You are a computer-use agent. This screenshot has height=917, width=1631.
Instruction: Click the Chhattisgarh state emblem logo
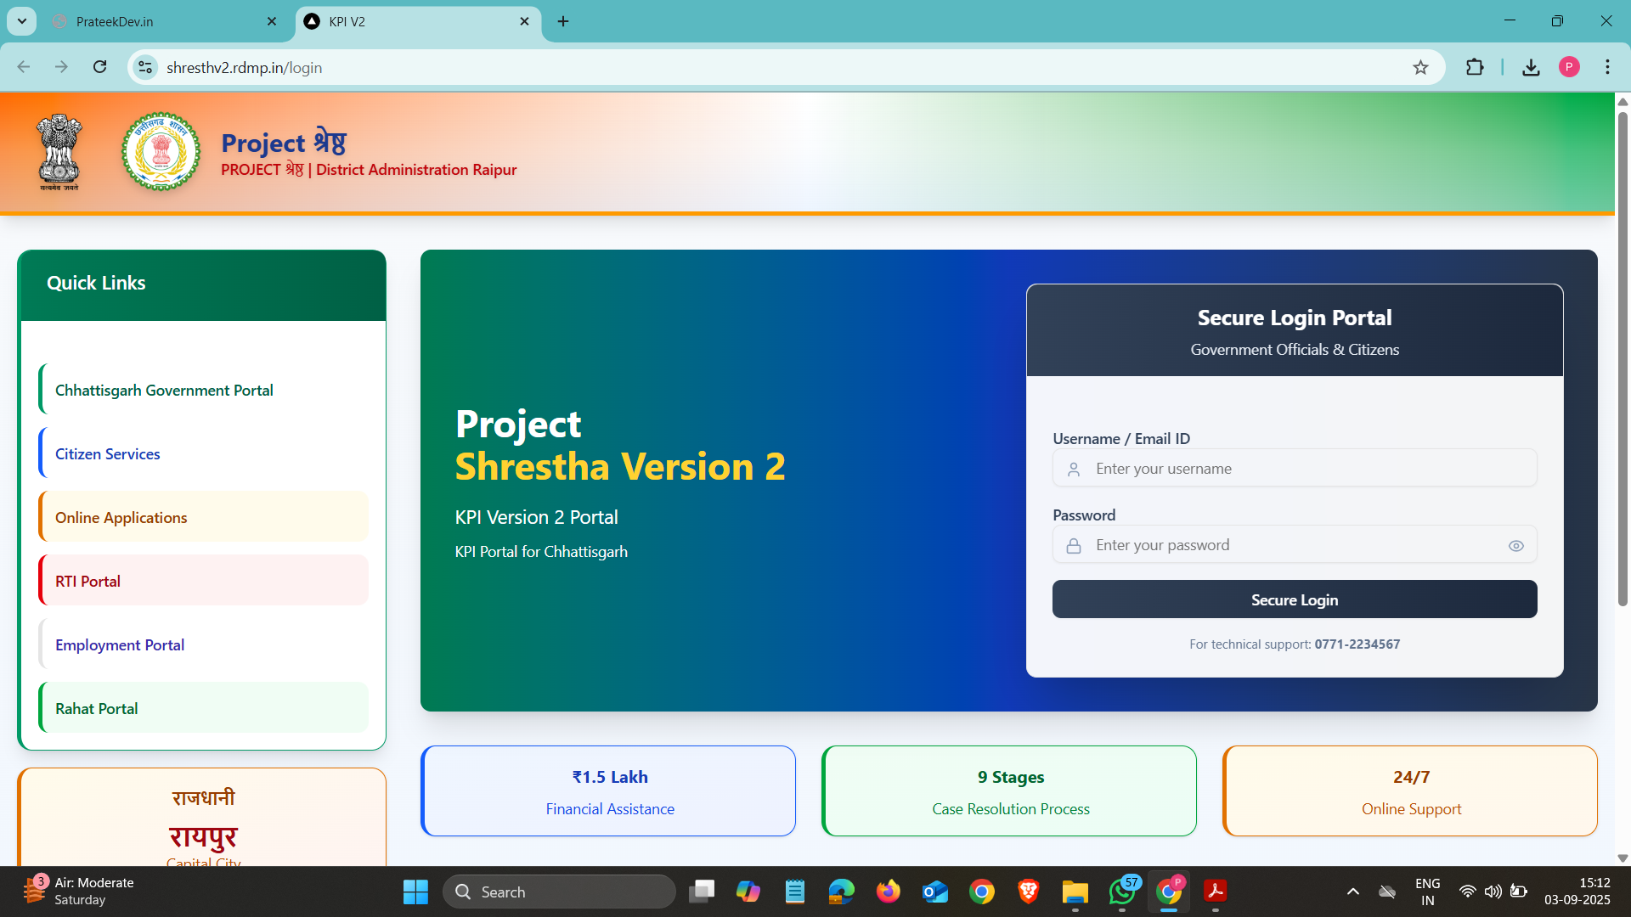coord(161,152)
